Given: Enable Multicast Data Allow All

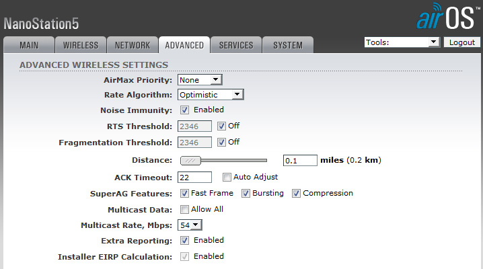Looking at the screenshot, I should tap(185, 209).
